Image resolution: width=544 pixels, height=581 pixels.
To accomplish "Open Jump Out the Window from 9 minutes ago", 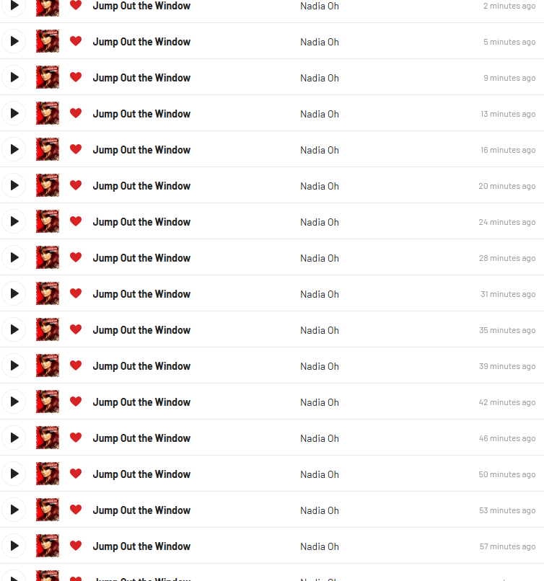I will click(x=141, y=78).
